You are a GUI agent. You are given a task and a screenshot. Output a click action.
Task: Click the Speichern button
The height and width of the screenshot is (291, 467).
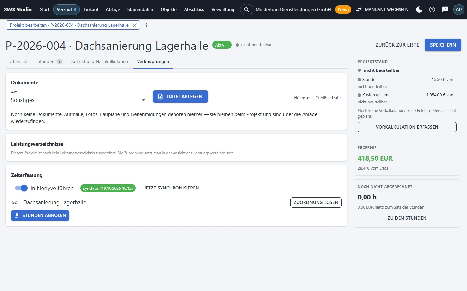pos(443,45)
